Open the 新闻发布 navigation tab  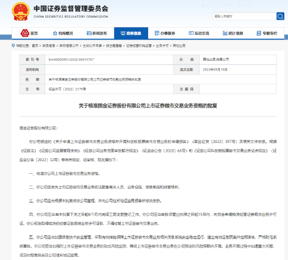[97, 33]
